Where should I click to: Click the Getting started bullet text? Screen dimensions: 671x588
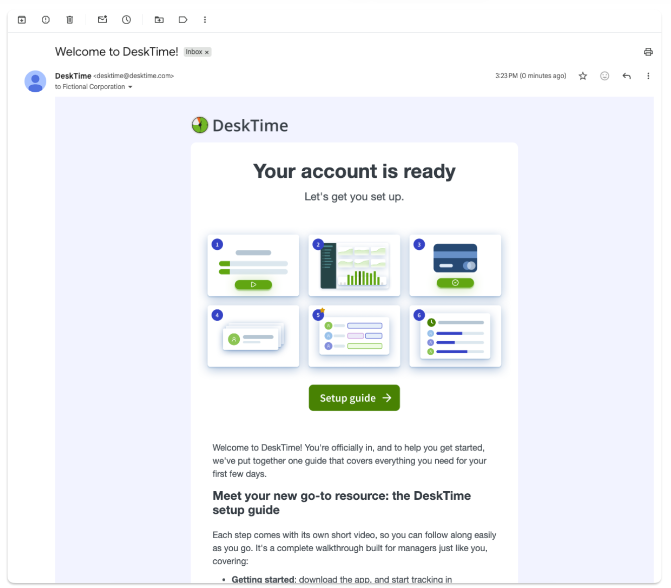[342, 579]
